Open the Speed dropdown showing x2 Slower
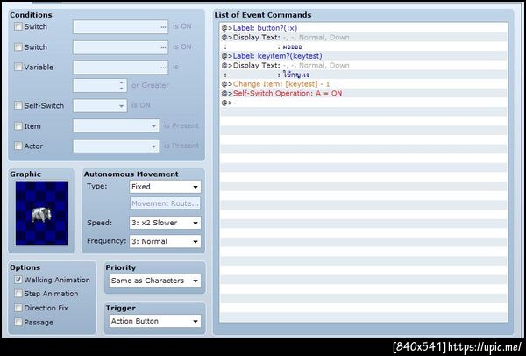This screenshot has height=356, width=526. 165,223
